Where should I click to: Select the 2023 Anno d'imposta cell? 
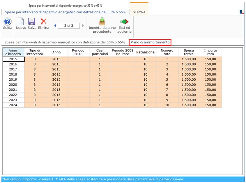(13, 100)
